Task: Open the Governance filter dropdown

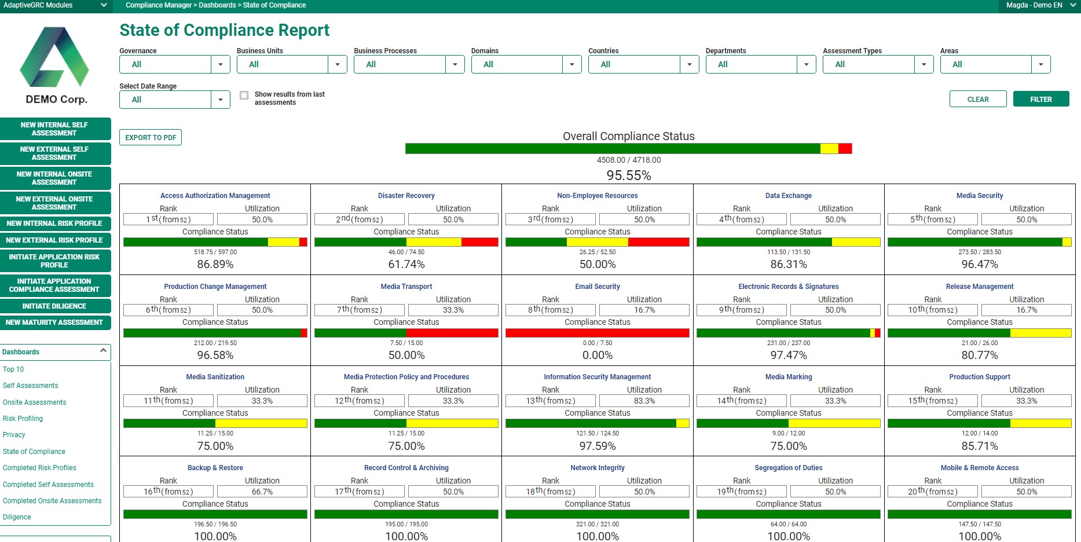Action: click(221, 64)
